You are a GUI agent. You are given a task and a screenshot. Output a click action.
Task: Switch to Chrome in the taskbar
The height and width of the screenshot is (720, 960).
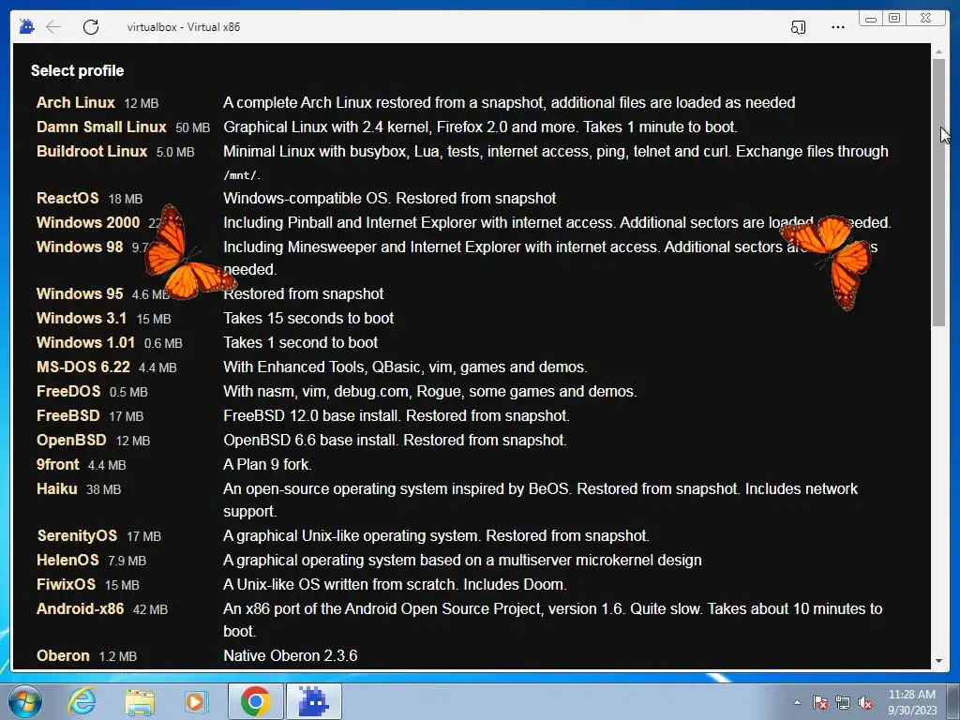(255, 701)
